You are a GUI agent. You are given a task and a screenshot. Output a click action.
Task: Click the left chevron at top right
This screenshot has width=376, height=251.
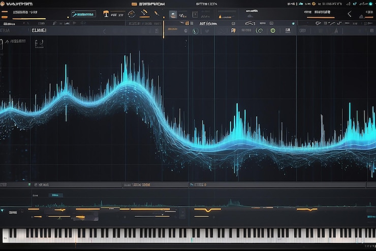coord(350,14)
